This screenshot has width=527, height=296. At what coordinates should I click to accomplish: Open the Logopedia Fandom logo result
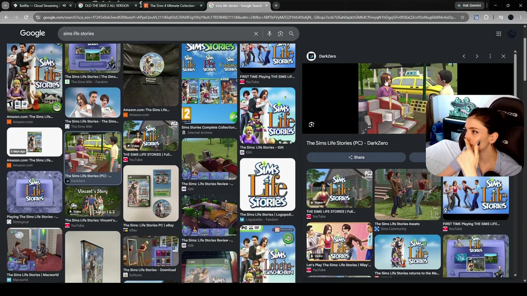(268, 185)
